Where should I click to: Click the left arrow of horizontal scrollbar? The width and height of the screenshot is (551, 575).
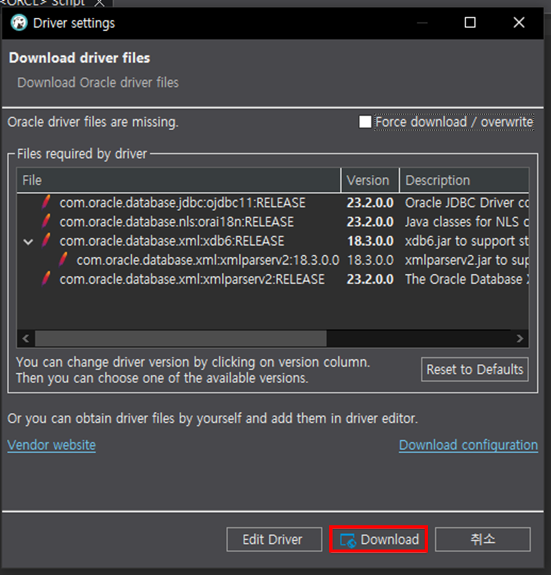pyautogui.click(x=26, y=338)
